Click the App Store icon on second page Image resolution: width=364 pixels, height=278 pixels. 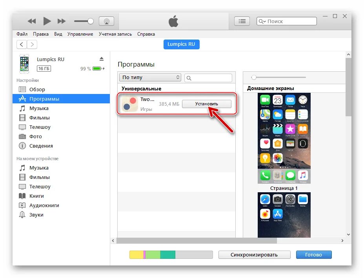coord(278,214)
